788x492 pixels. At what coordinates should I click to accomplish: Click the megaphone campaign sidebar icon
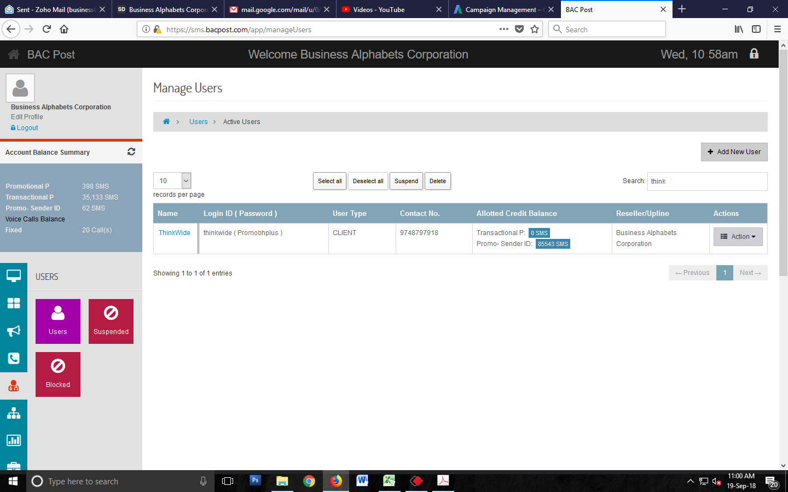point(14,331)
